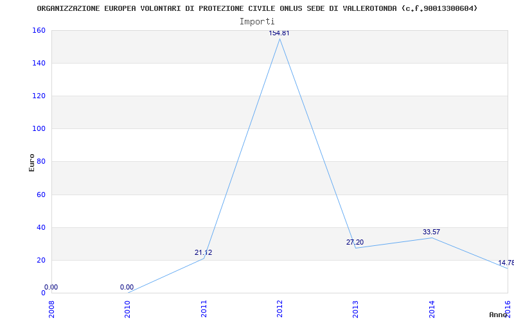Image resolution: width=514 pixels, height=321 pixels.
Task: Click the 160 y-axis tick label
Action: click(x=39, y=30)
